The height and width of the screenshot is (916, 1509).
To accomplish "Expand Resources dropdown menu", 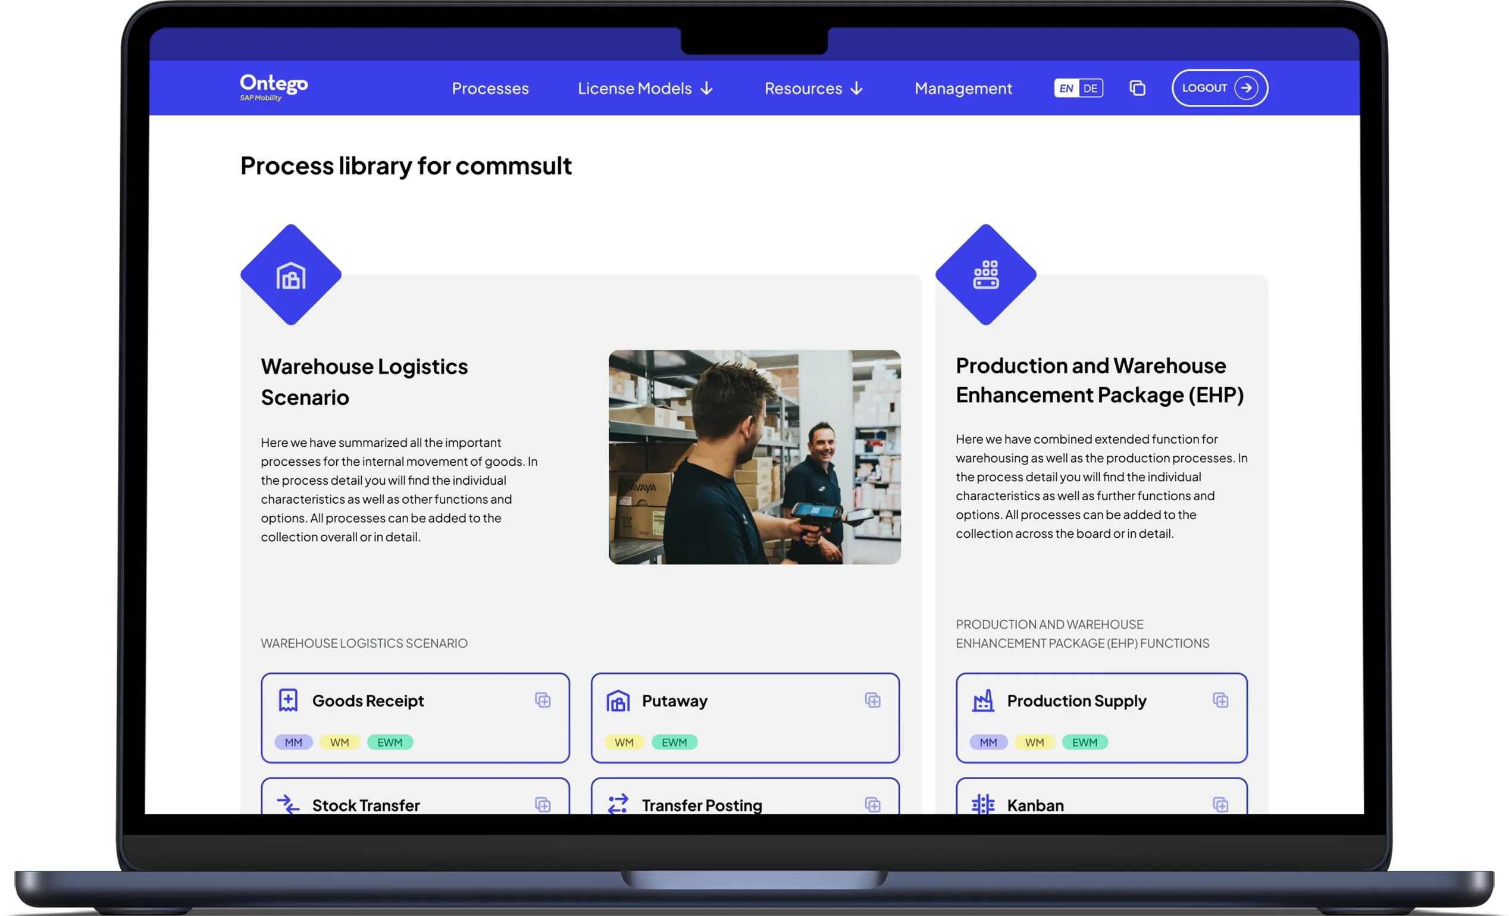I will [813, 88].
